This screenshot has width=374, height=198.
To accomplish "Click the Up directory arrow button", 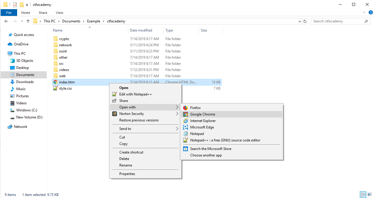I will pyautogui.click(x=28, y=21).
